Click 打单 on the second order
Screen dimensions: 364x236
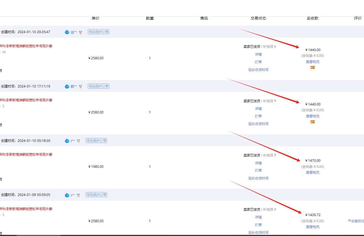[258, 116]
